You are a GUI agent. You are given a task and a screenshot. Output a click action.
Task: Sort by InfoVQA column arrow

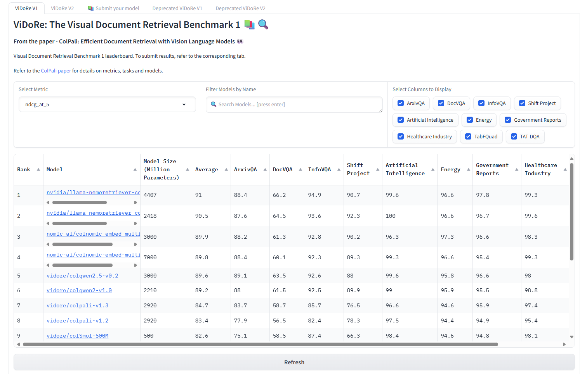[339, 169]
